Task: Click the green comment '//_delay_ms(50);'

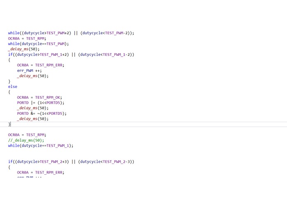Action: [x=26, y=140]
